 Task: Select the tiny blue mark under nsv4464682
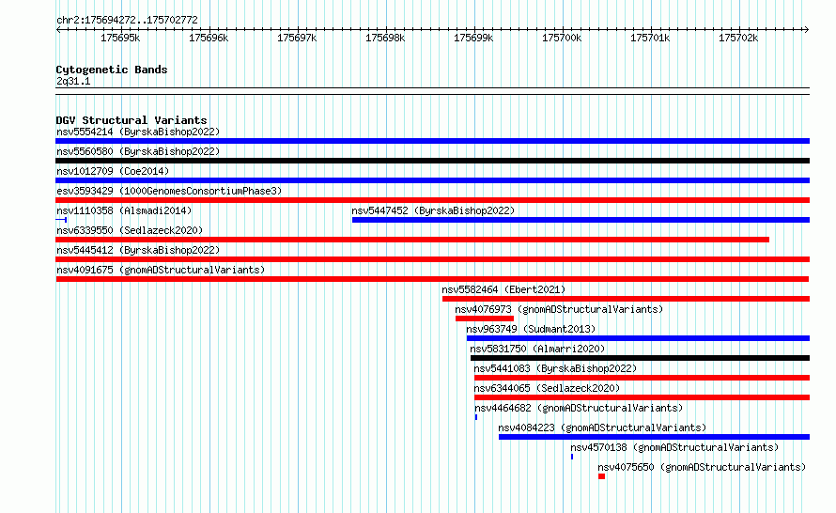click(x=476, y=417)
